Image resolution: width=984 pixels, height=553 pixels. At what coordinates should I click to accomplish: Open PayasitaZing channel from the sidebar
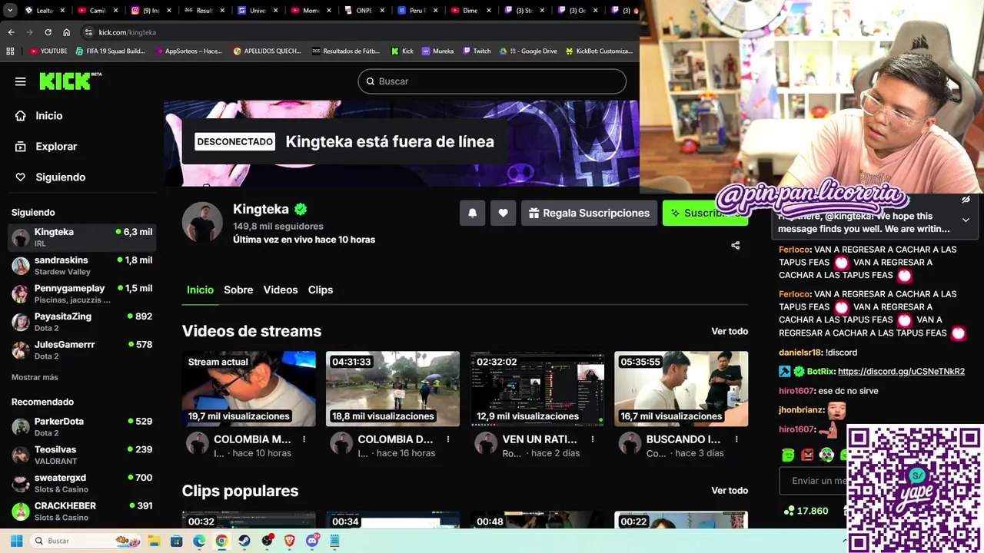coord(81,322)
